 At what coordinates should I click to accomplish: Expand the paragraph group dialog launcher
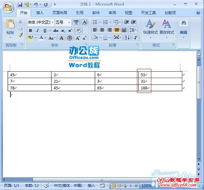[x=138, y=45]
